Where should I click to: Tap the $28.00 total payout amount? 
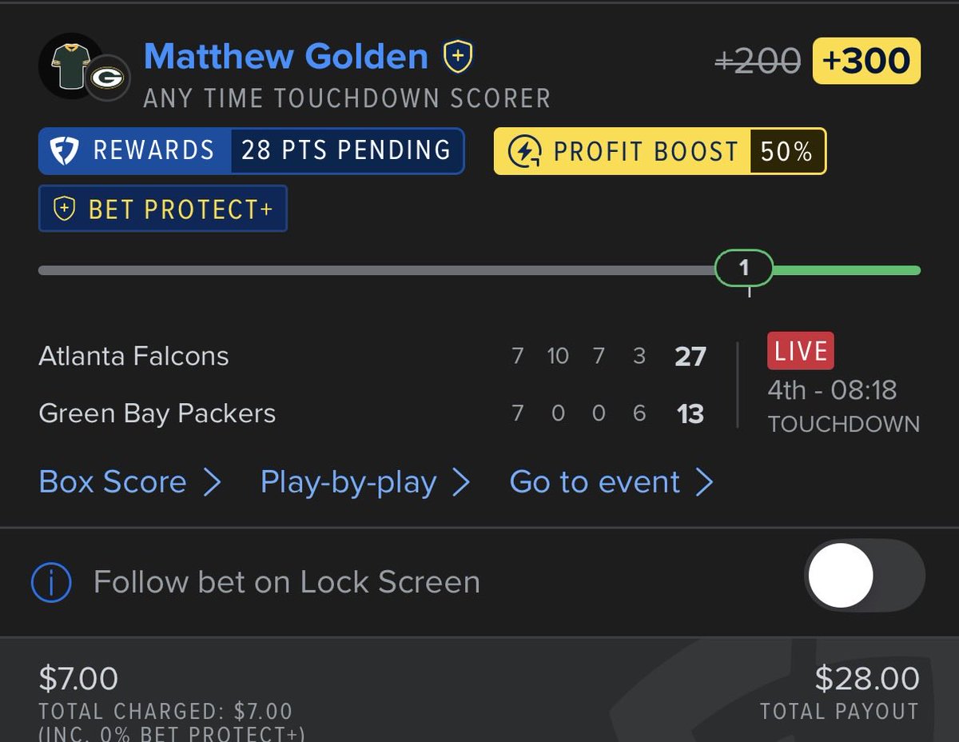(867, 679)
